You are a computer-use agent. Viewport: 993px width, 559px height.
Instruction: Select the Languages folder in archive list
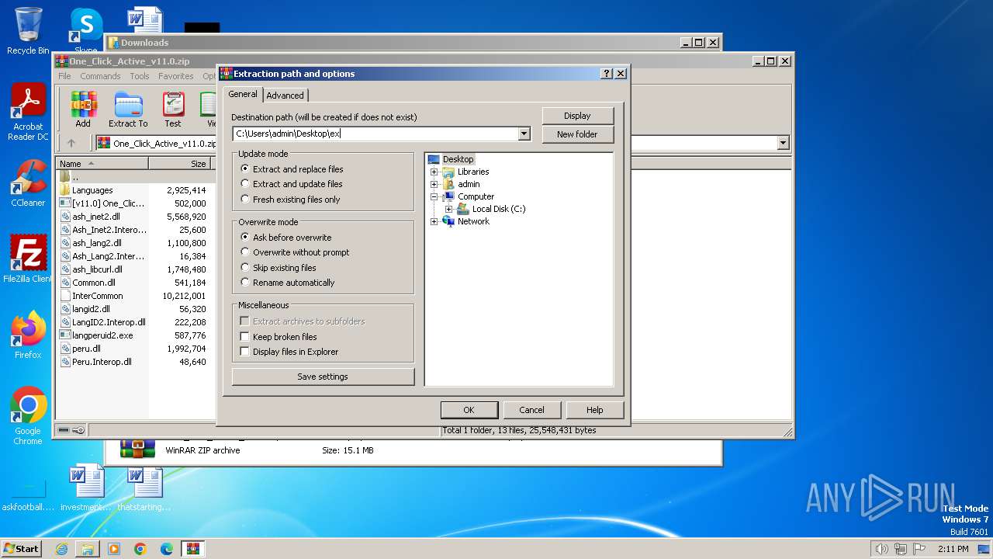[92, 190]
